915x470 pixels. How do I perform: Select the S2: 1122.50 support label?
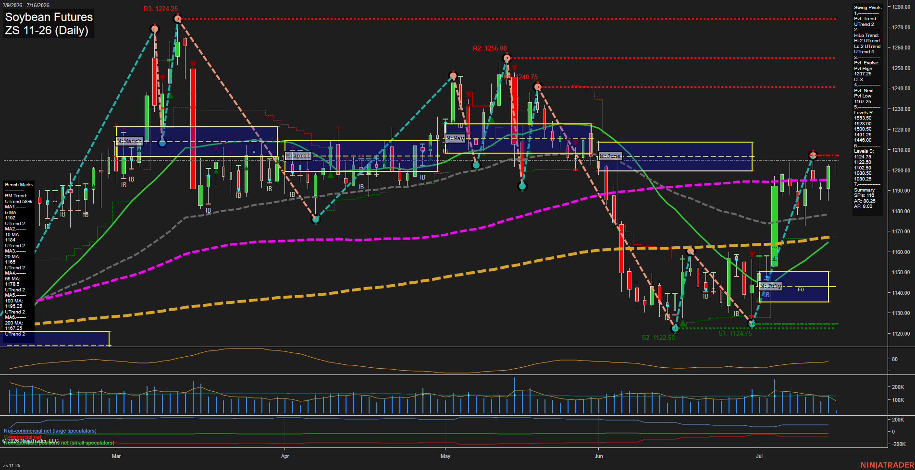pyautogui.click(x=658, y=337)
